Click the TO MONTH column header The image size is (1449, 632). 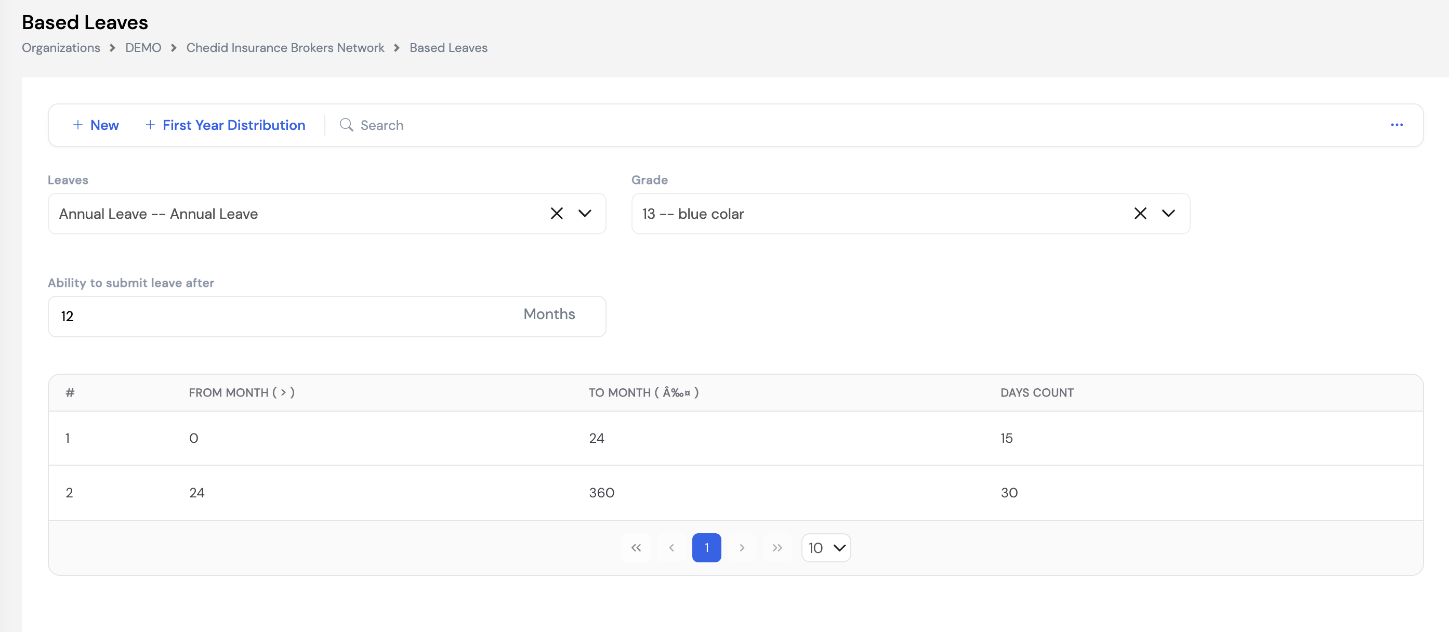[643, 392]
